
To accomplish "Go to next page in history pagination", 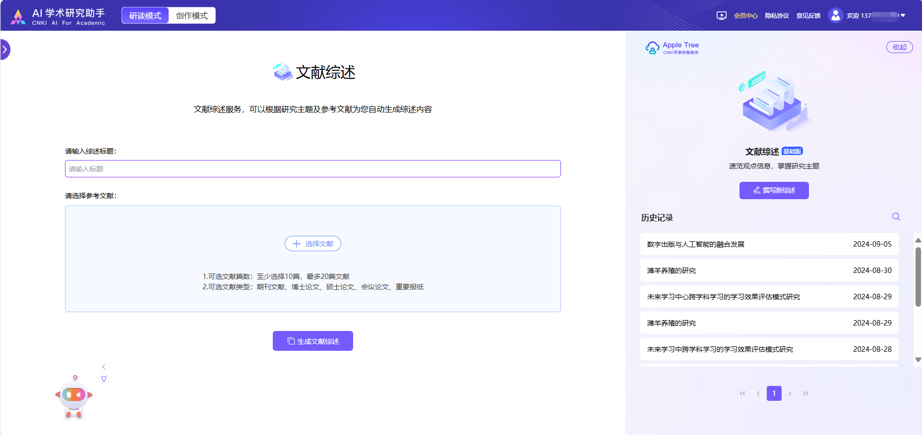I will 790,393.
